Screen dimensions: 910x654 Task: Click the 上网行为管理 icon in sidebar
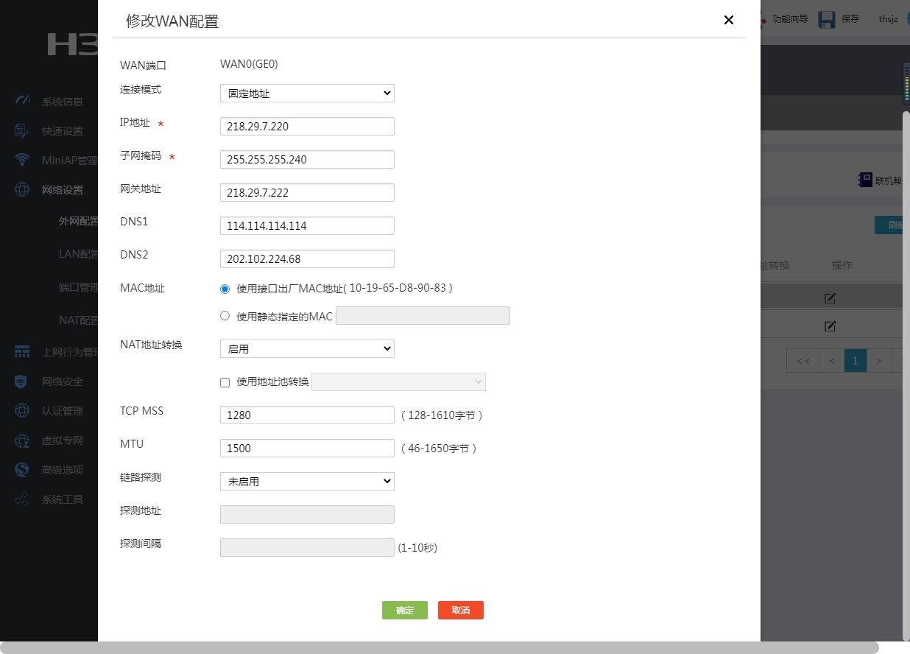[x=22, y=351]
